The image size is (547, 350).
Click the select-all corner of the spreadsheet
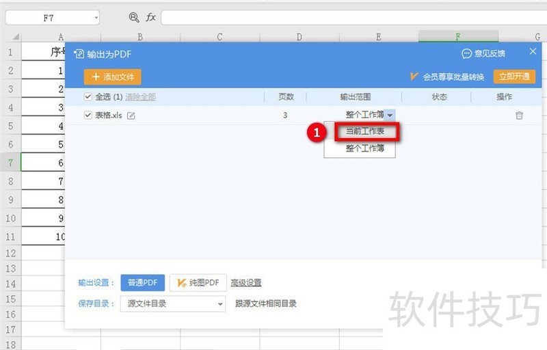pyautogui.click(x=15, y=37)
